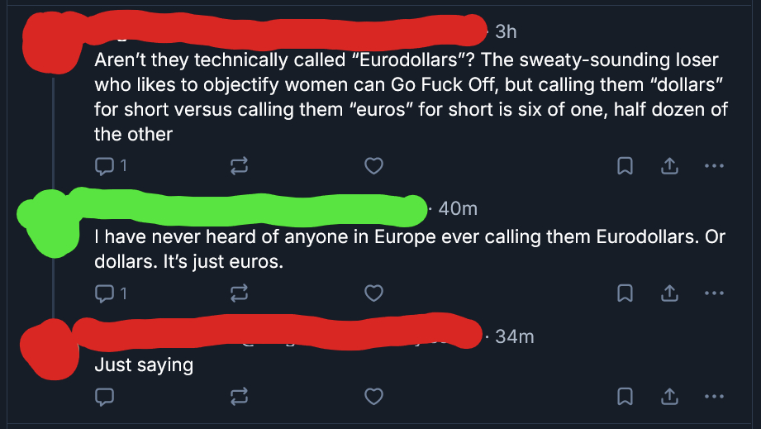The width and height of the screenshot is (761, 429).
Task: Like the Eurodollars post
Action: (374, 166)
